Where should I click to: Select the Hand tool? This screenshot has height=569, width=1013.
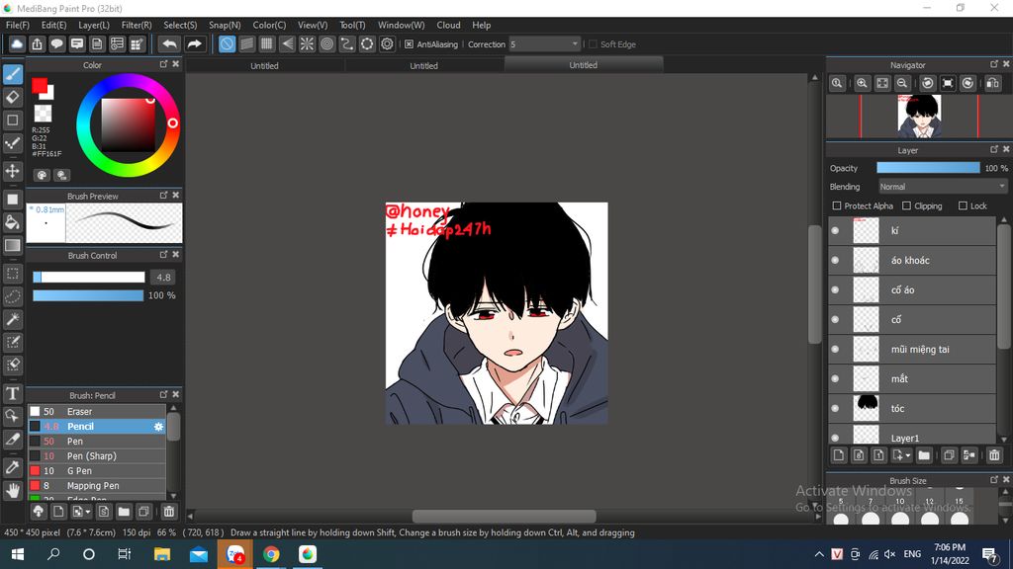pyautogui.click(x=12, y=491)
